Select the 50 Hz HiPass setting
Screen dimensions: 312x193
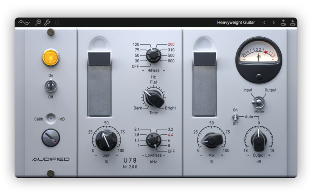(137, 55)
